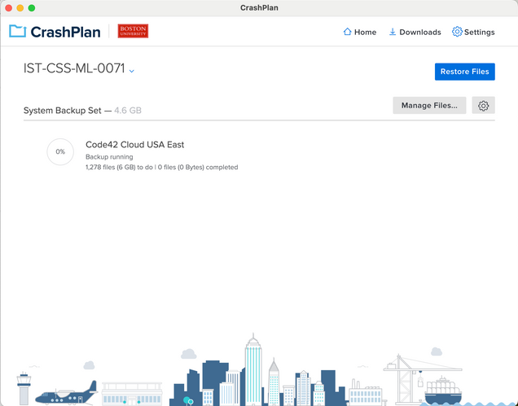Open backup set settings gear button
518x406 pixels.
click(x=483, y=106)
